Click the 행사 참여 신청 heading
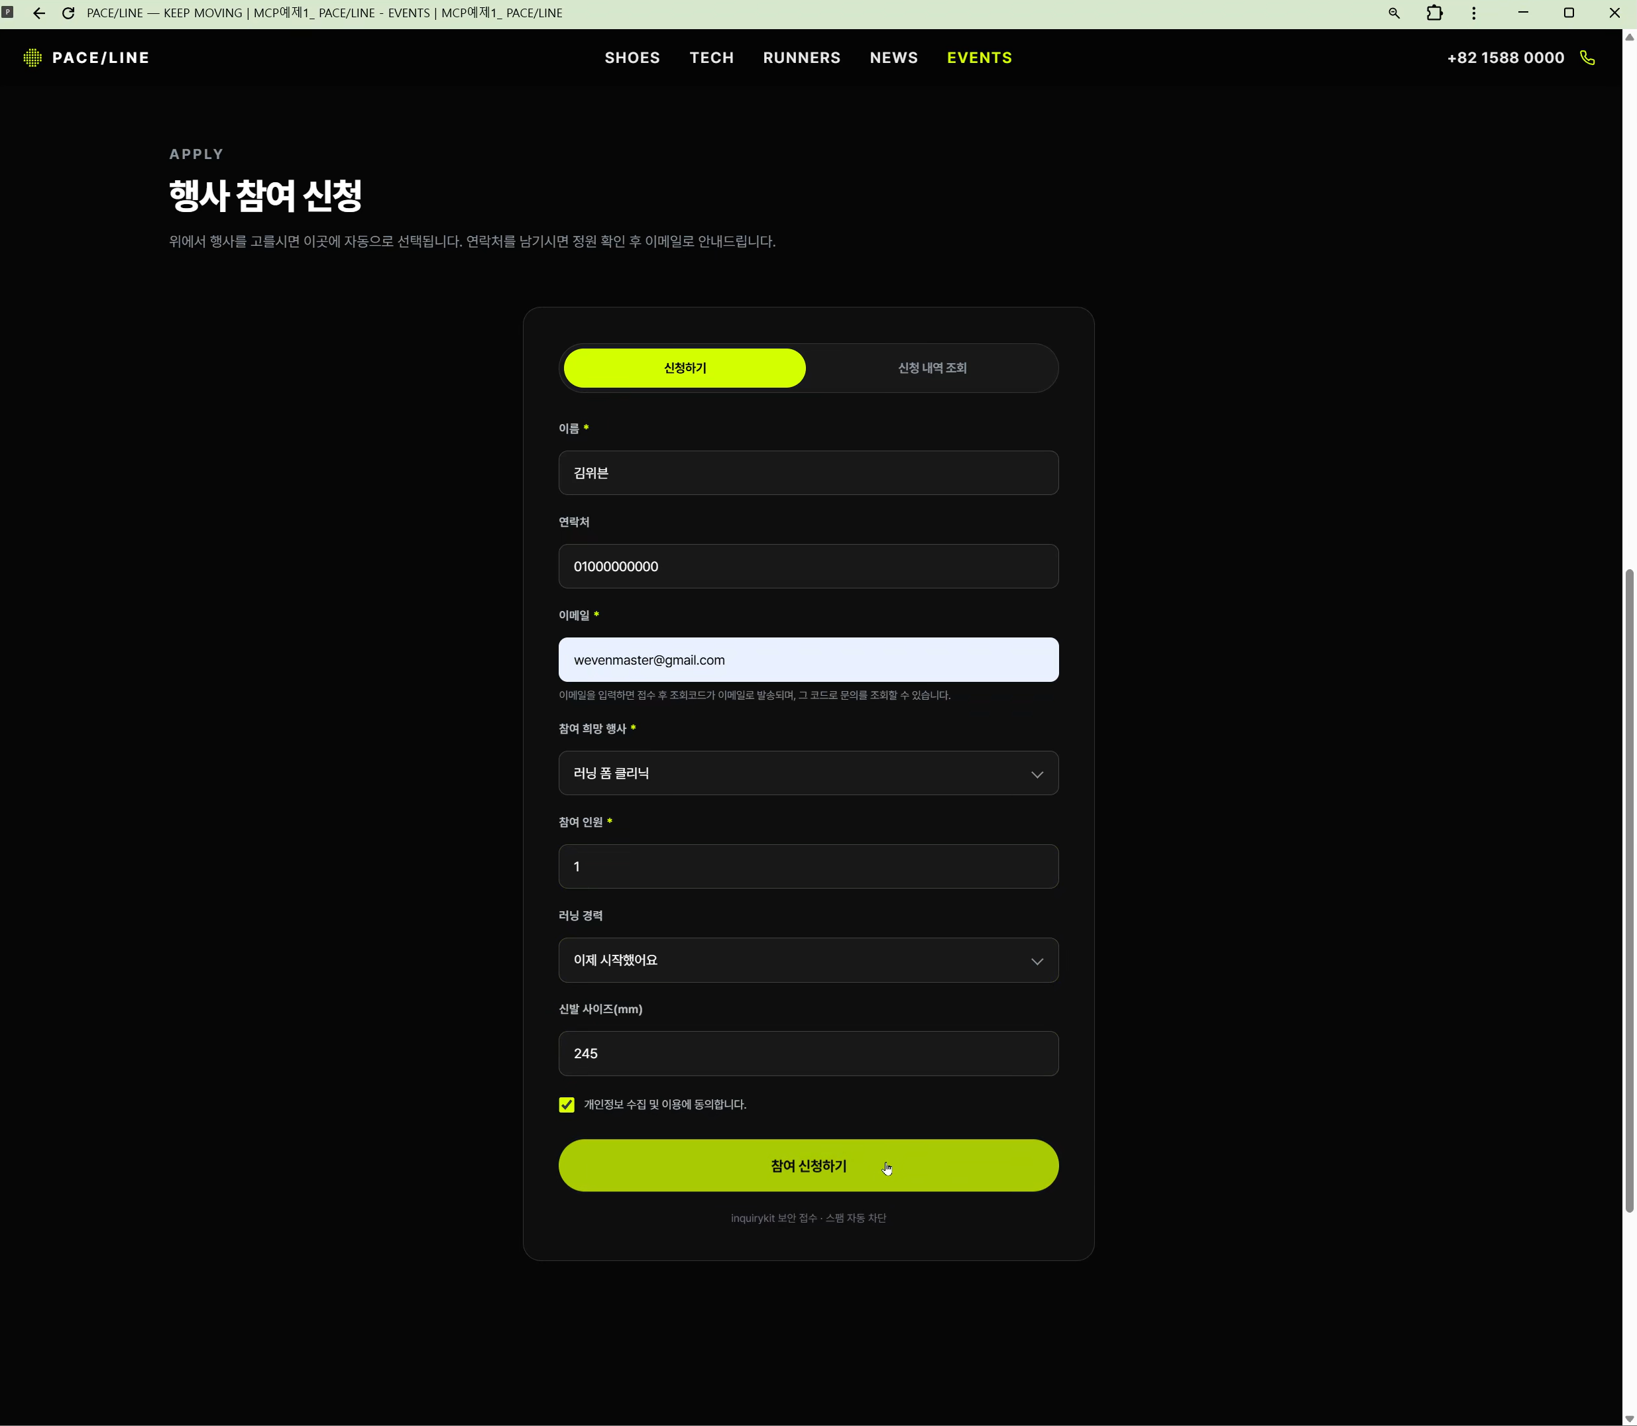Viewport: 1637px width, 1426px height. click(266, 195)
